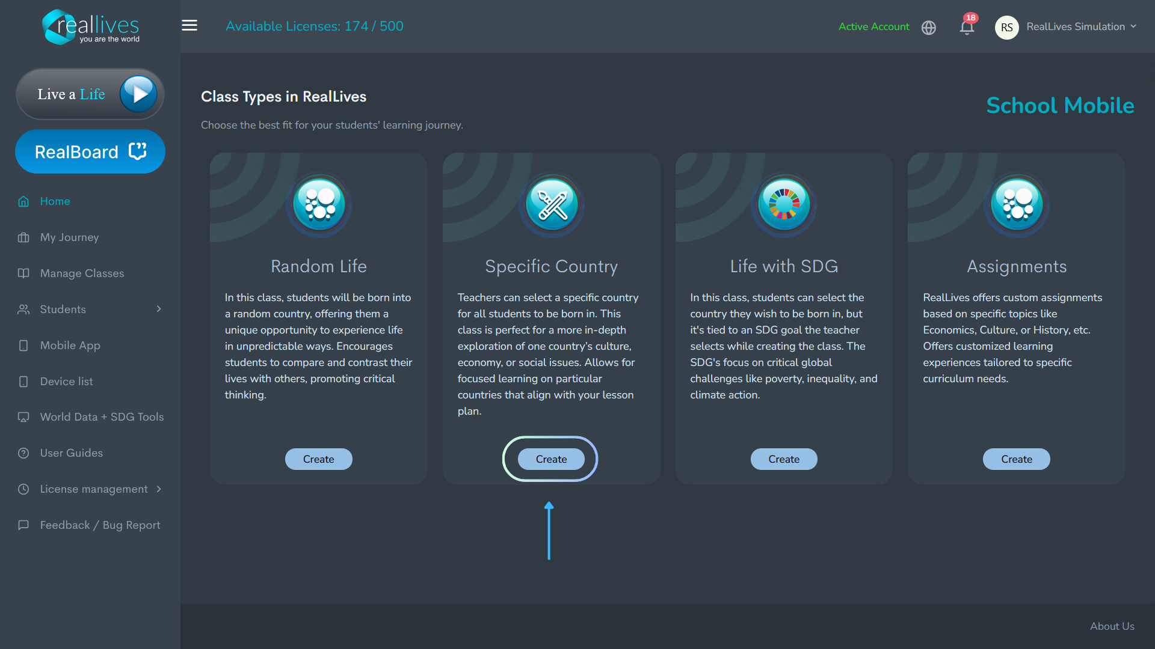Click Specific Country card title
Viewport: 1155px width, 649px height.
552,266
